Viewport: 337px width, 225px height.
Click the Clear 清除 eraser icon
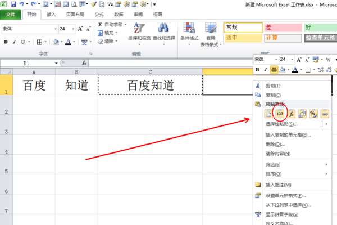[x=100, y=41]
